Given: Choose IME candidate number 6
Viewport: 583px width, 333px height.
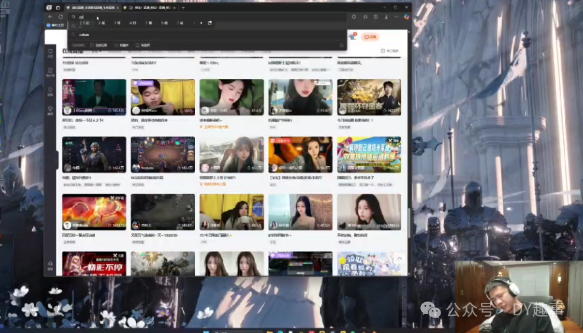Looking at the screenshot, I should coord(164,23).
